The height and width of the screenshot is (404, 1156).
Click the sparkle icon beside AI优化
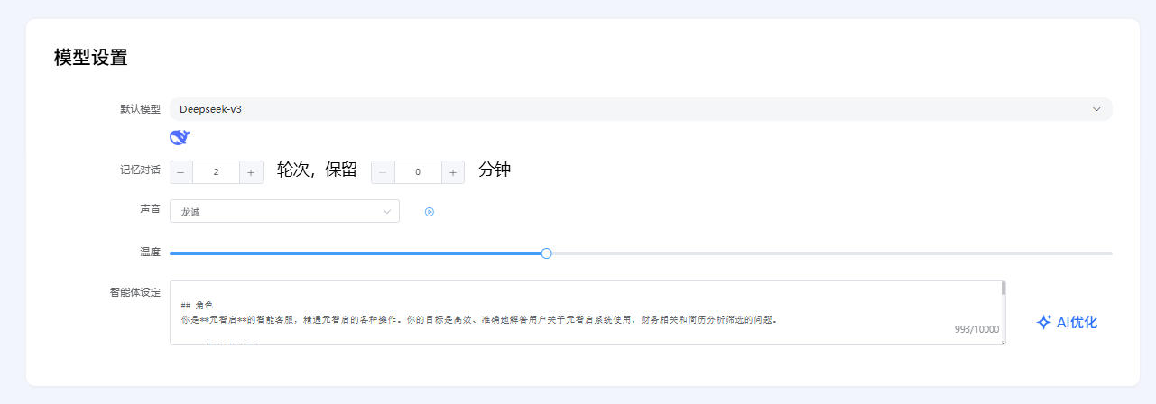[x=1044, y=322]
